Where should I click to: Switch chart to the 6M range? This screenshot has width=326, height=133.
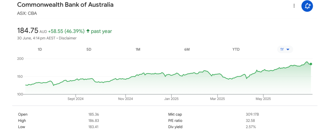[187, 49]
